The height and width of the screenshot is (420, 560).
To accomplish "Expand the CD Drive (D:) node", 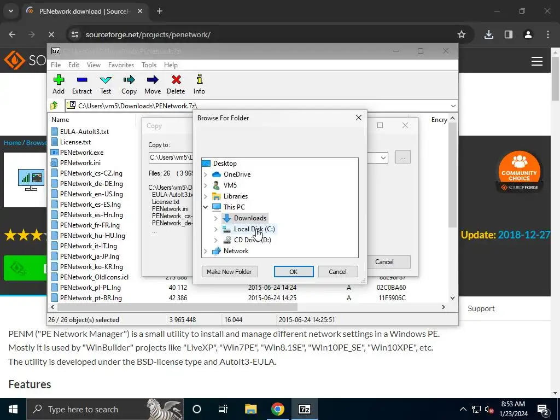I will 215,240.
